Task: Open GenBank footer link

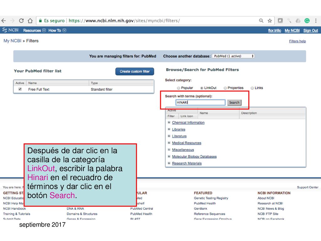Action: [x=200, y=209]
